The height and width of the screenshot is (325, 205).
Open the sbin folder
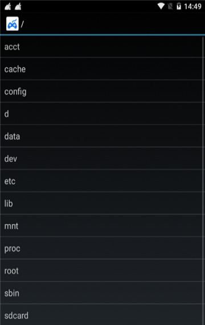pos(101,292)
